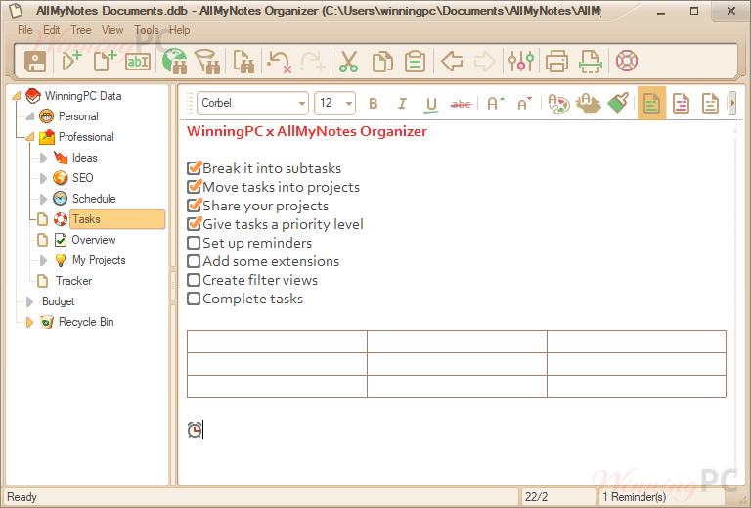Align text right with the red page icon
The height and width of the screenshot is (508, 751).
681,103
